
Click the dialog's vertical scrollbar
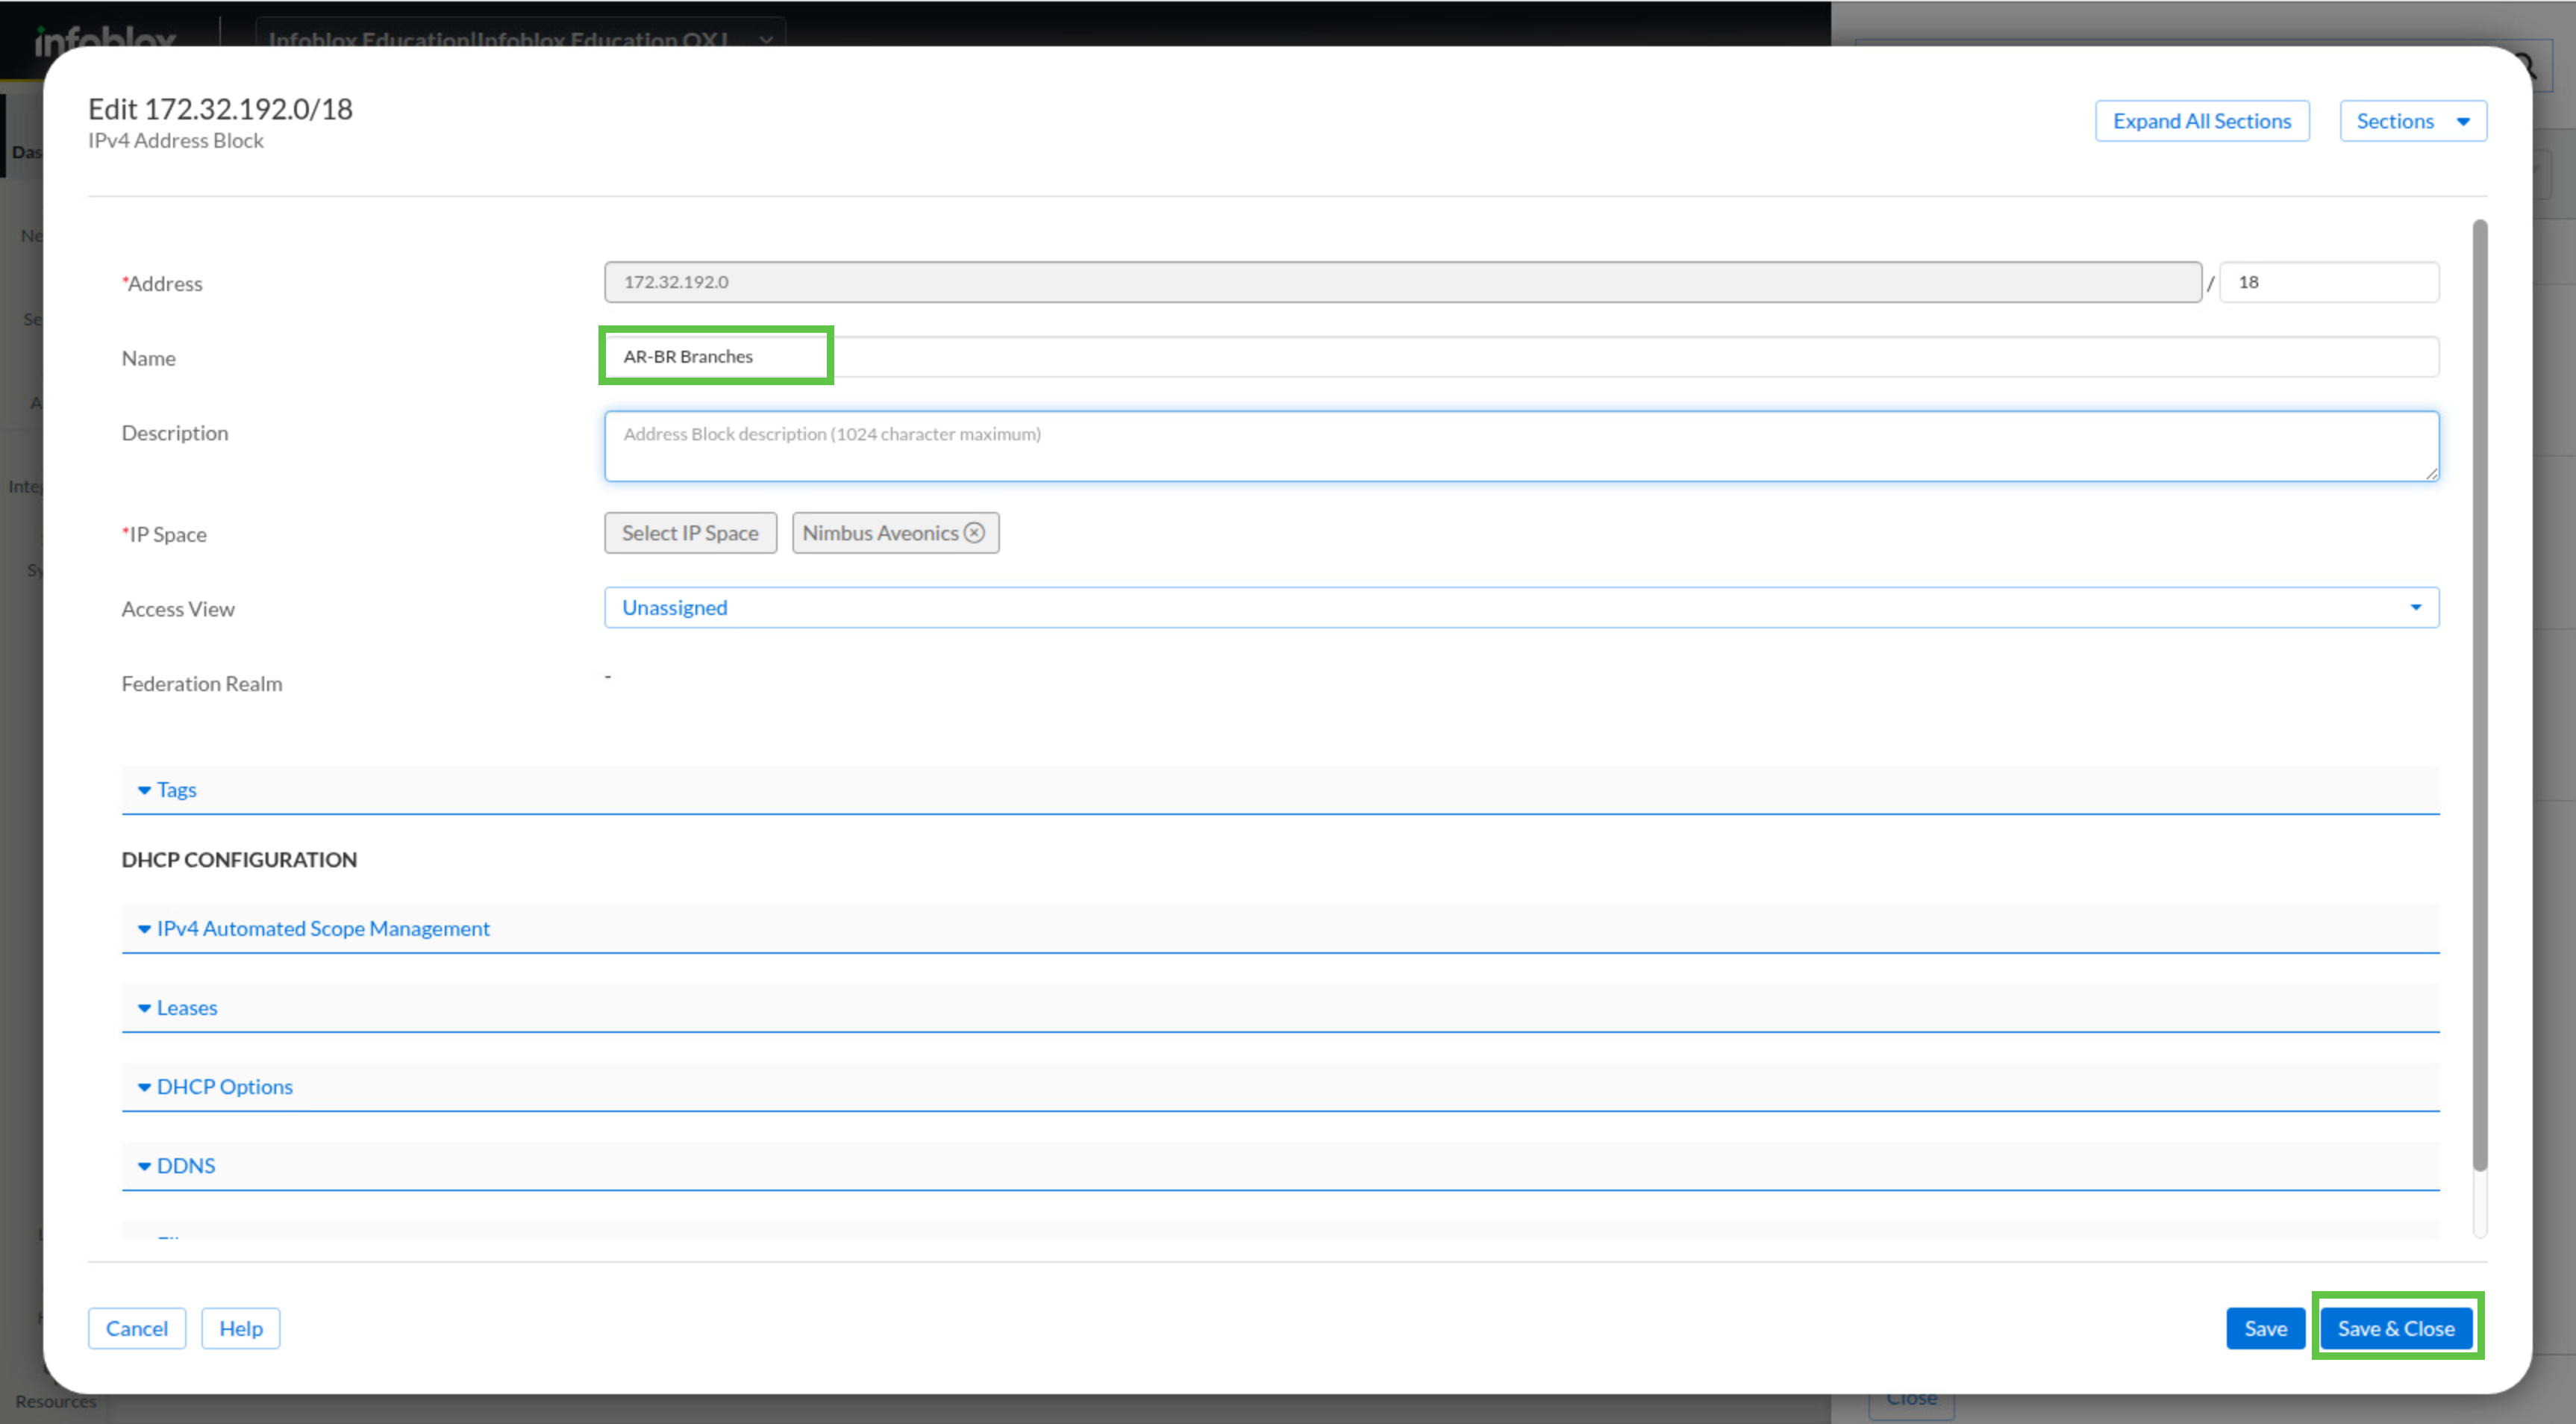pyautogui.click(x=2479, y=695)
